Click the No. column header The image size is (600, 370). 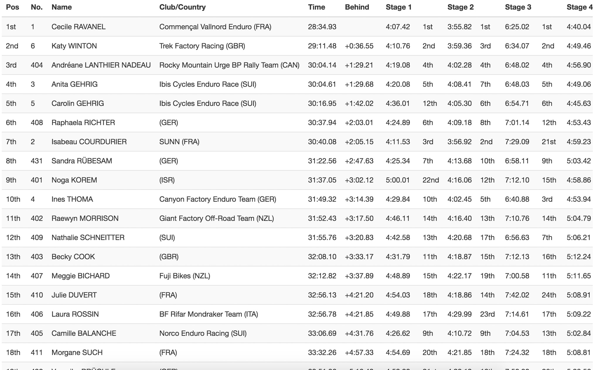tap(37, 7)
